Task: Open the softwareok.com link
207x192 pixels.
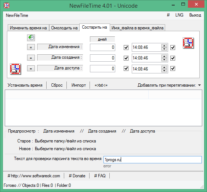Action: (34, 176)
